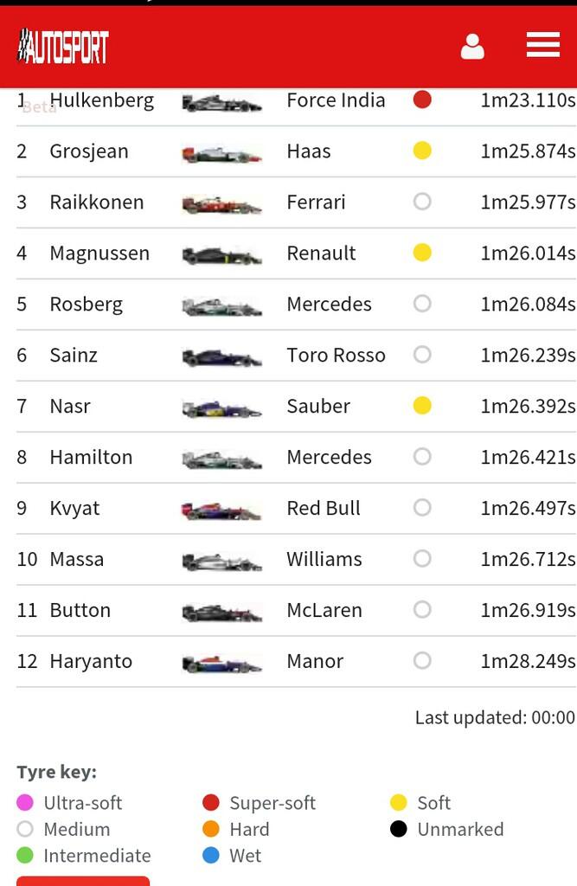577x886 pixels.
Task: Click the Button McLaren car icon
Action: tap(221, 613)
